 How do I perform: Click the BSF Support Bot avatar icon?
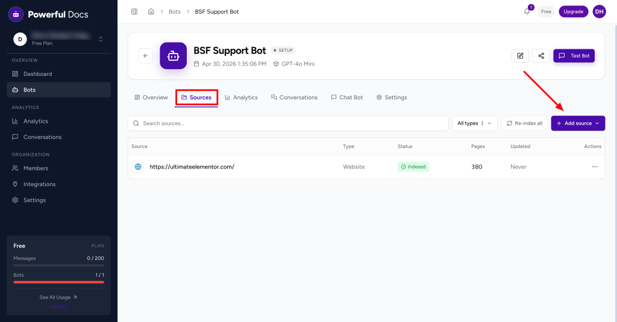coord(173,56)
